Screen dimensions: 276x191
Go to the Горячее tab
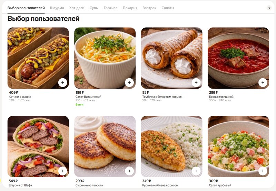110,8
